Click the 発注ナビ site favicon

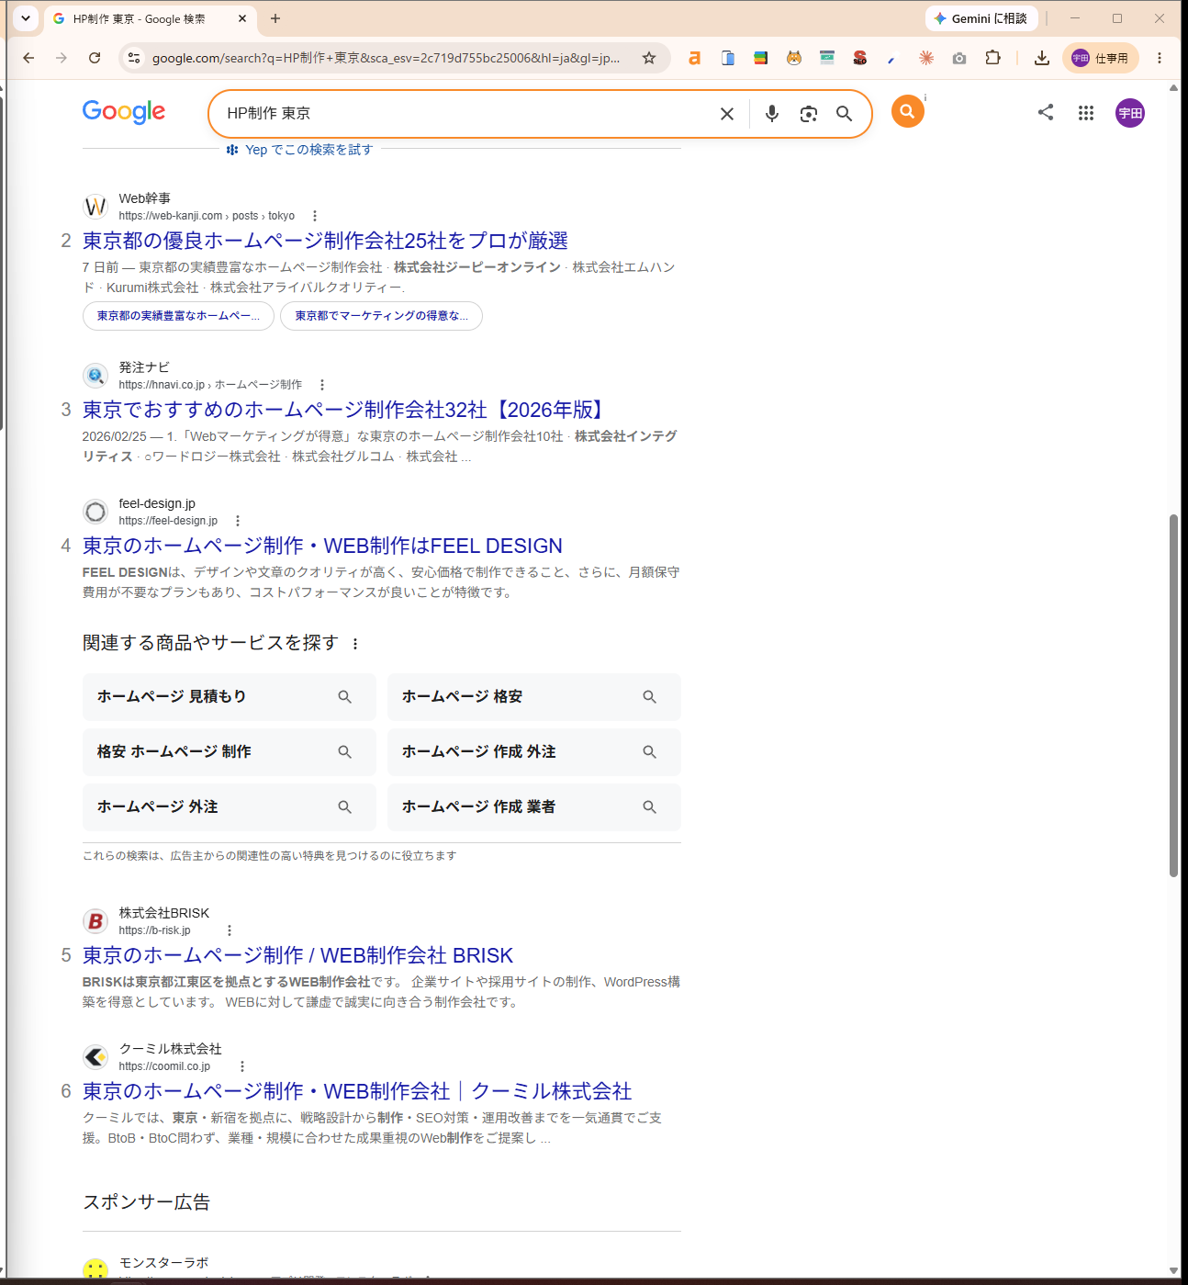tap(95, 376)
